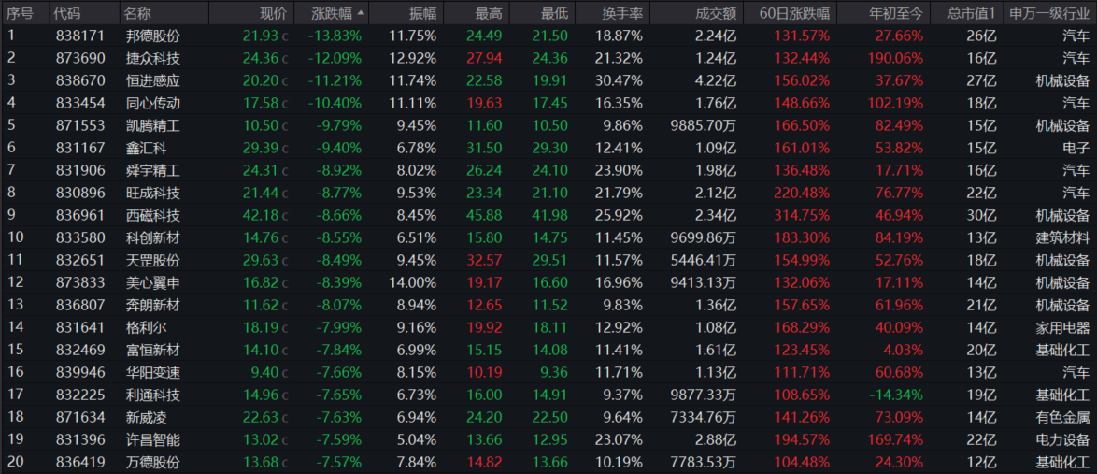Click stock code 838670

coord(80,80)
